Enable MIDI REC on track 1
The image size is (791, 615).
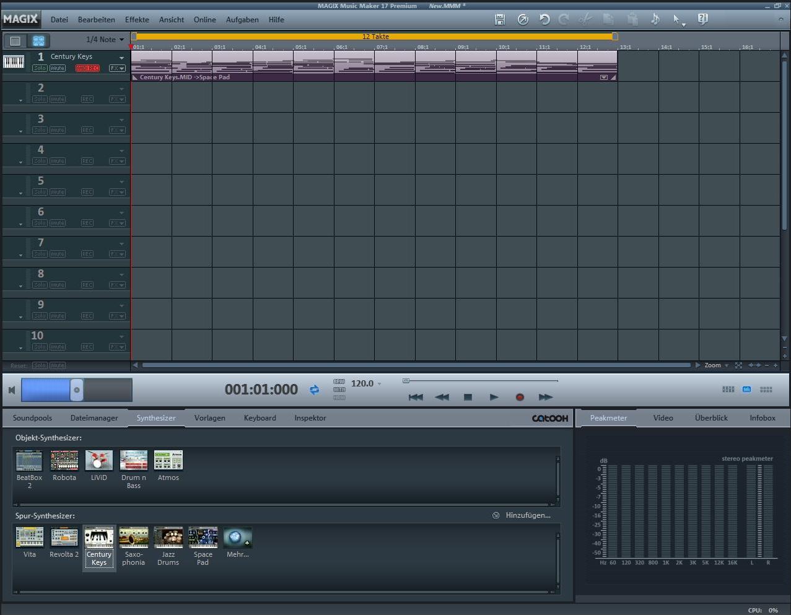tap(87, 68)
